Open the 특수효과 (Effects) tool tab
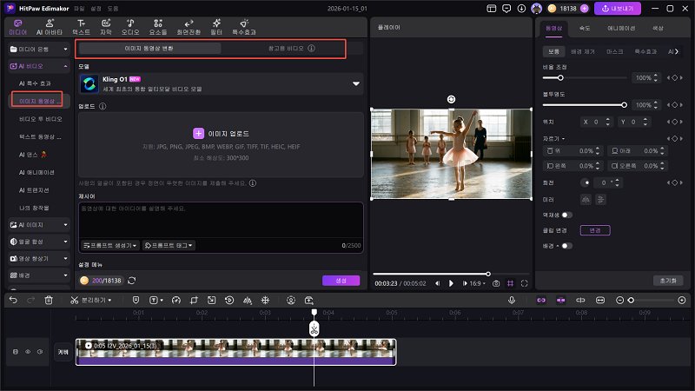The height and width of the screenshot is (391, 695). [244, 27]
